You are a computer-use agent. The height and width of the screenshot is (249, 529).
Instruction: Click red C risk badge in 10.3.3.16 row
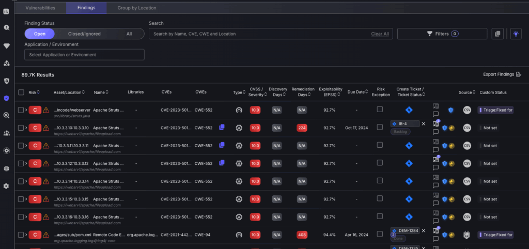35,217
